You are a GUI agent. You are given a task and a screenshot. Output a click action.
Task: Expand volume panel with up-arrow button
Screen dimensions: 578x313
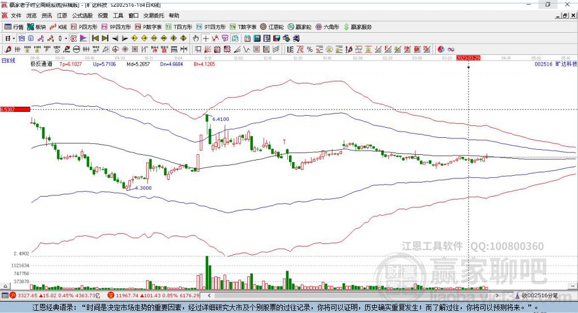(x=5, y=286)
